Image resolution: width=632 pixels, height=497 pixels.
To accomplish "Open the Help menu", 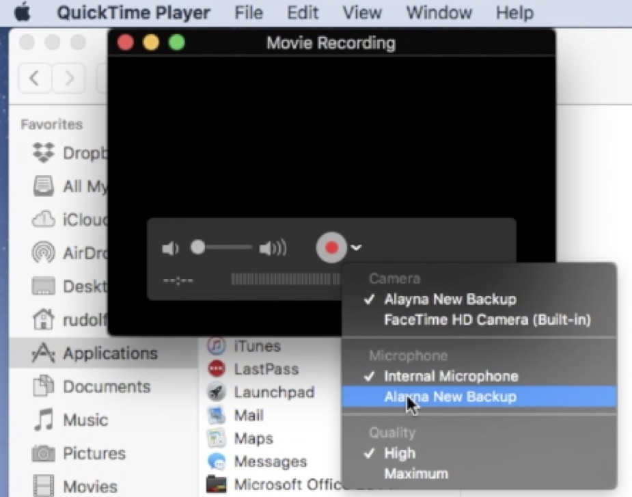I will 514,13.
